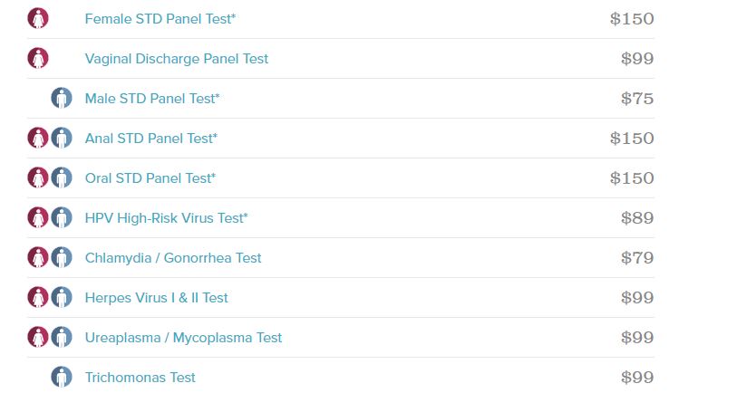
Task: Click male icon in Chlamydia / Gonorrhea row
Action: (62, 258)
